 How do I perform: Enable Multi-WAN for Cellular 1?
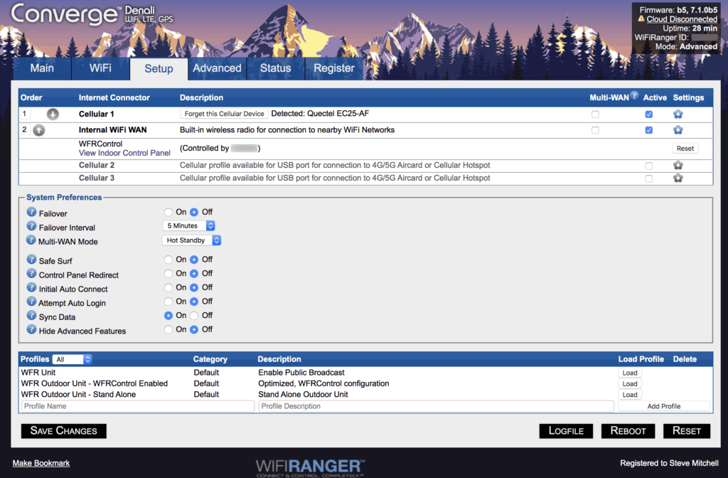(595, 115)
